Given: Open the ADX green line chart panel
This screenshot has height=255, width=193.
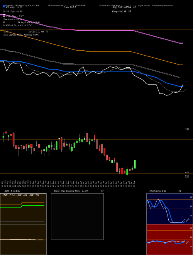Looking at the screenshot, I should [x=23, y=209].
